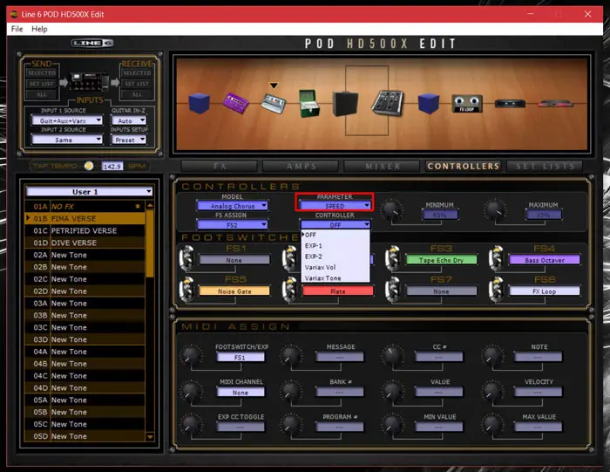Toggle FS7 footswitch icon

click(x=392, y=289)
